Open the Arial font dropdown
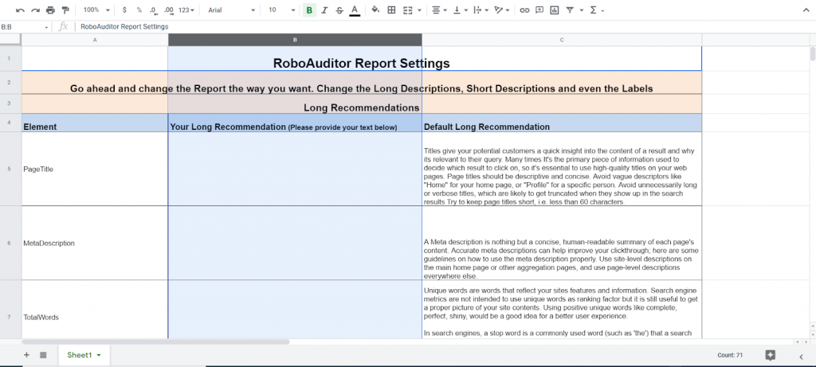 point(231,10)
